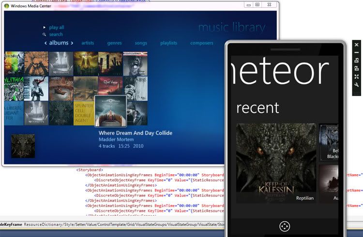Switch to the genres view
The height and width of the screenshot is (237, 363).
tap(114, 43)
